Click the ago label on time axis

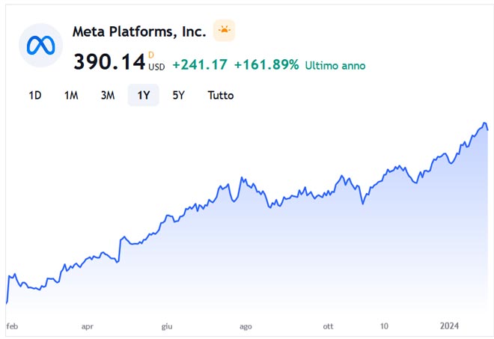246,326
